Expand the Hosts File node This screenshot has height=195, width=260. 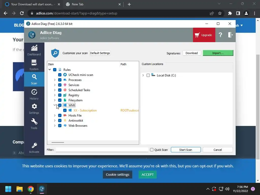pyautogui.click(x=55, y=116)
